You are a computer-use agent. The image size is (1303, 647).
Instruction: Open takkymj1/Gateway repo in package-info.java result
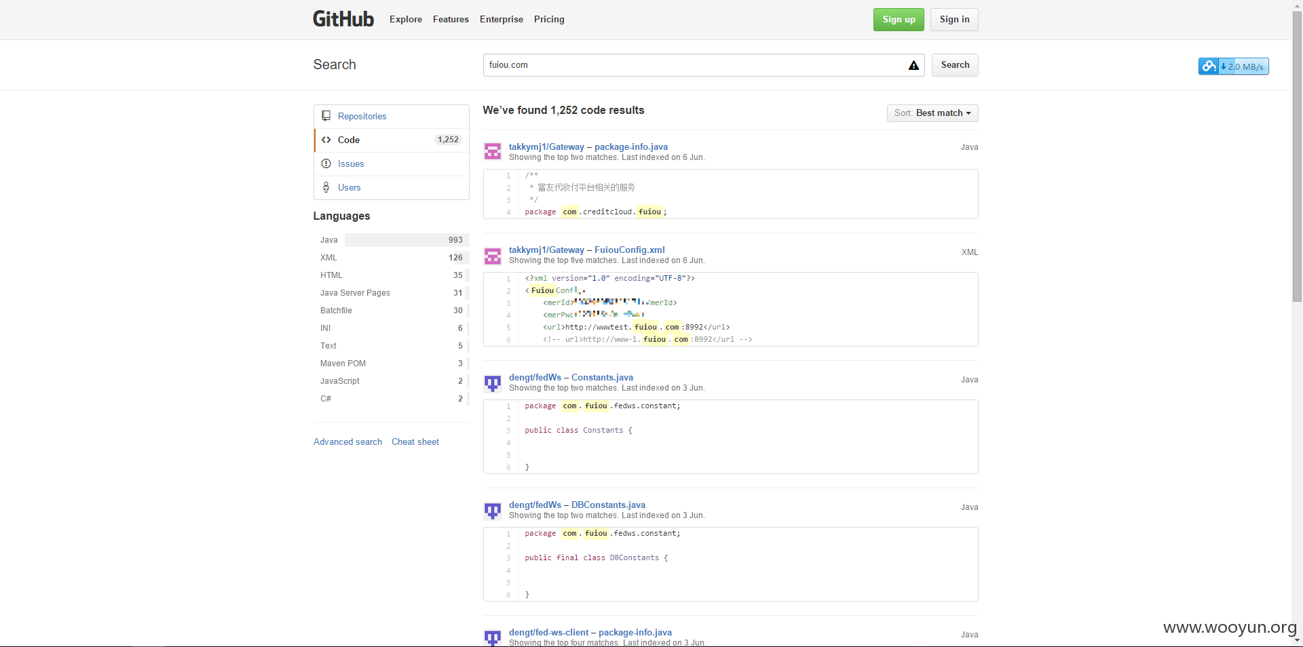tap(546, 147)
